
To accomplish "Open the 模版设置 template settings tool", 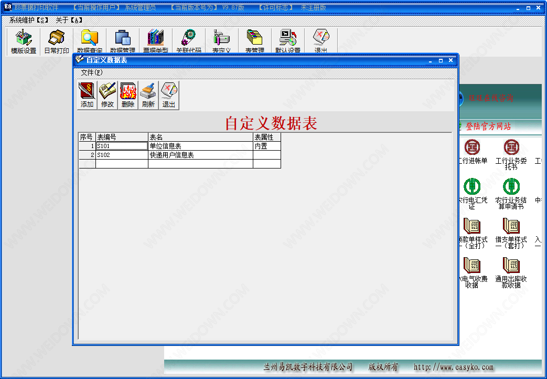I will point(24,41).
